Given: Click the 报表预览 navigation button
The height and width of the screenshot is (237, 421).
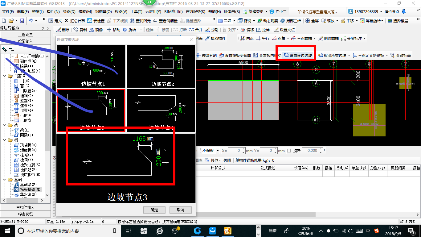Looking at the screenshot, I should point(25,214).
